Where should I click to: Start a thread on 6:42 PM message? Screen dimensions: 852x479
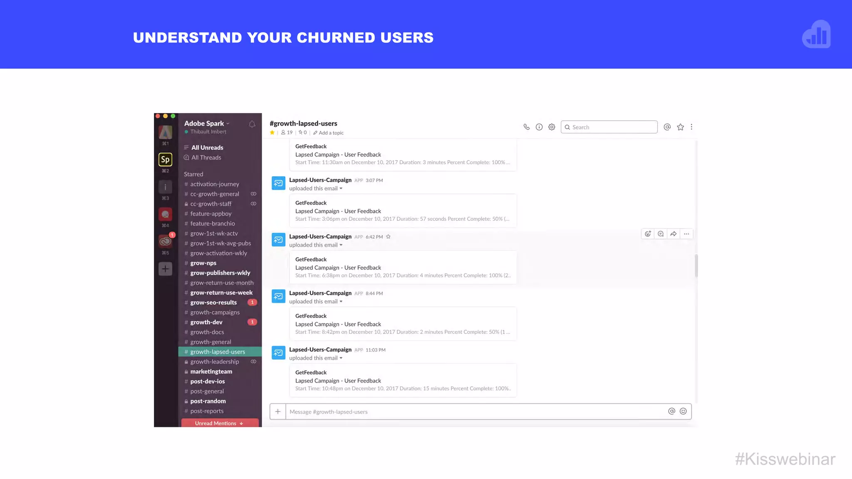coord(661,234)
